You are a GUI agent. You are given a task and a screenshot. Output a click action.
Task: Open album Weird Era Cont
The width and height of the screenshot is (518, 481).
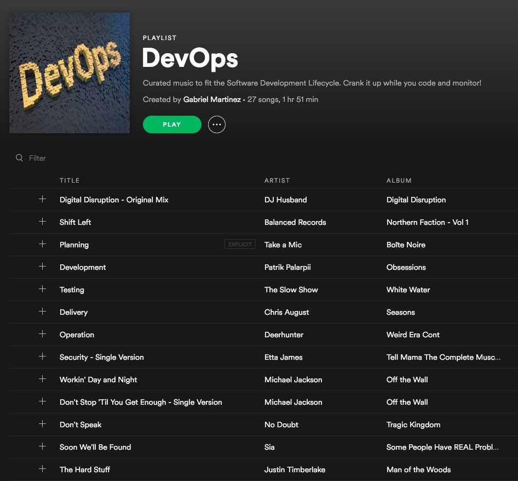(413, 335)
